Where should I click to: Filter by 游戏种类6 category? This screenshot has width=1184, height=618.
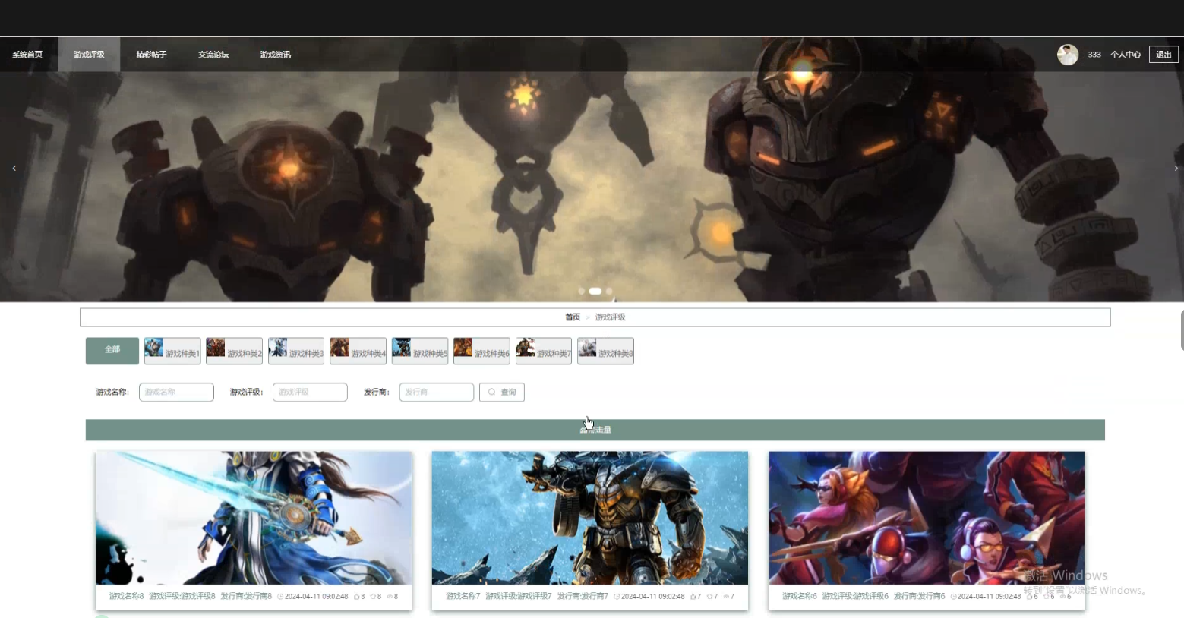coord(481,351)
